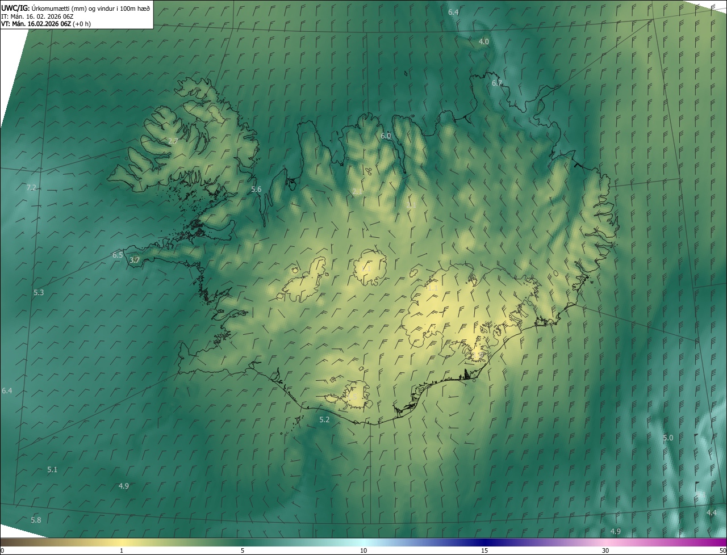727x555 pixels.
Task: Click the 6.0 value label on north coast
Action: click(386, 136)
